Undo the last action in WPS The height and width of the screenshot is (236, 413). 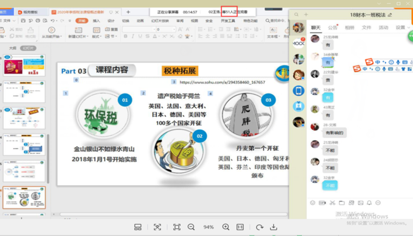[53, 21]
